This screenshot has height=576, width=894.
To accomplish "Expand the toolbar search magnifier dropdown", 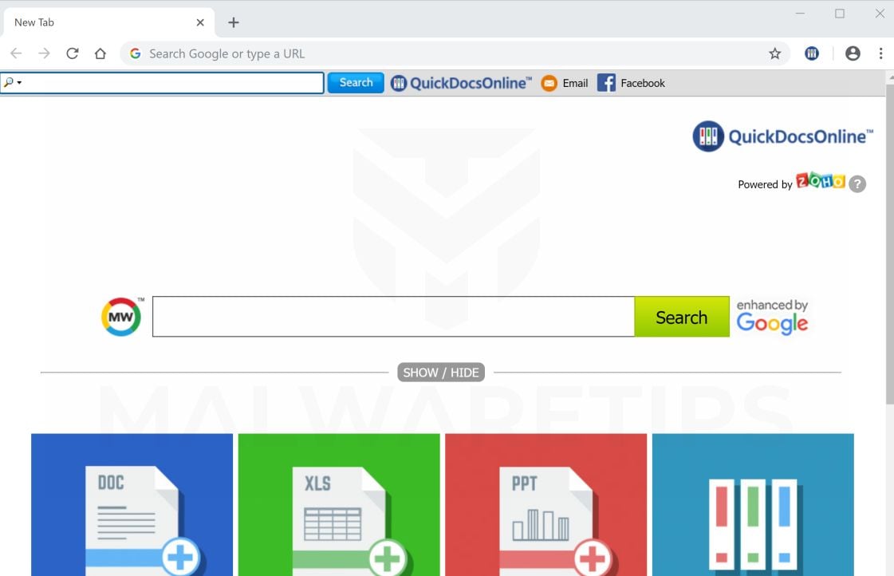I will click(13, 83).
